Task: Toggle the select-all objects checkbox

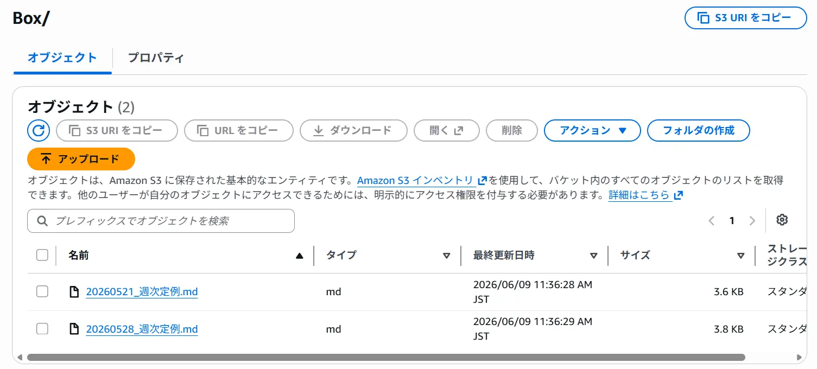Action: click(x=42, y=255)
